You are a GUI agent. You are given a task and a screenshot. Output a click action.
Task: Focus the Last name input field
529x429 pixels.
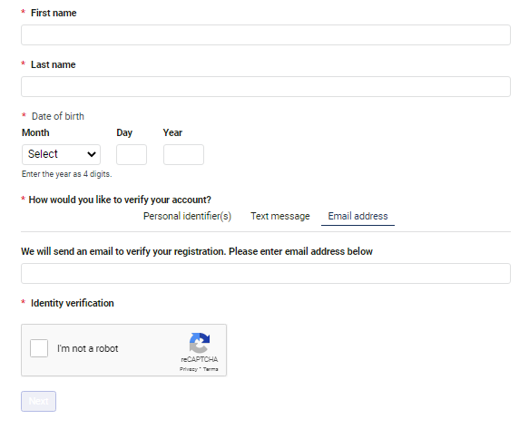266,87
